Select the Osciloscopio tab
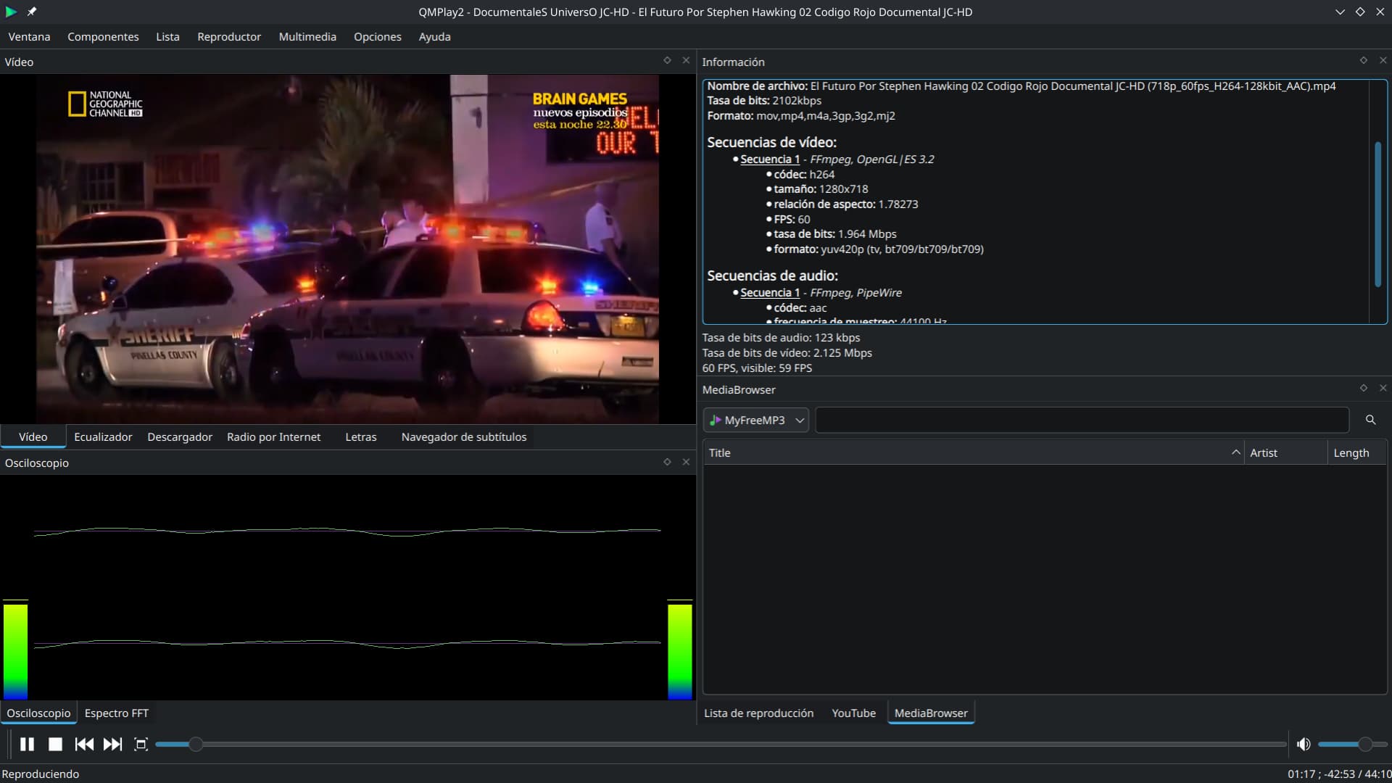This screenshot has width=1392, height=783. 38,713
